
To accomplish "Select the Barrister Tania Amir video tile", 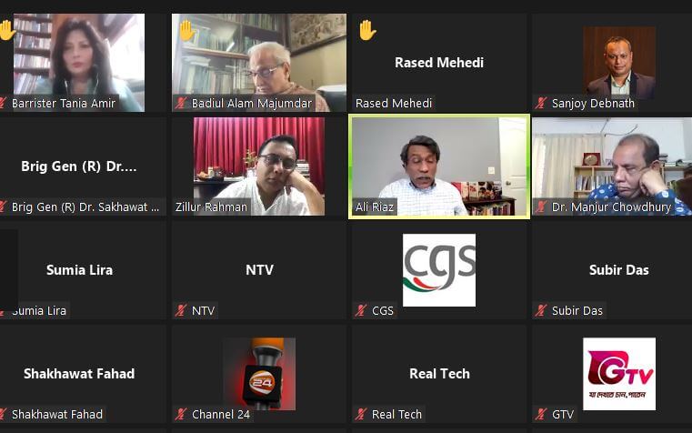I will pyautogui.click(x=79, y=63).
